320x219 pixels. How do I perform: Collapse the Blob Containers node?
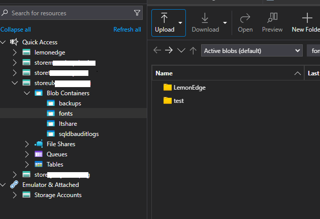[27, 93]
